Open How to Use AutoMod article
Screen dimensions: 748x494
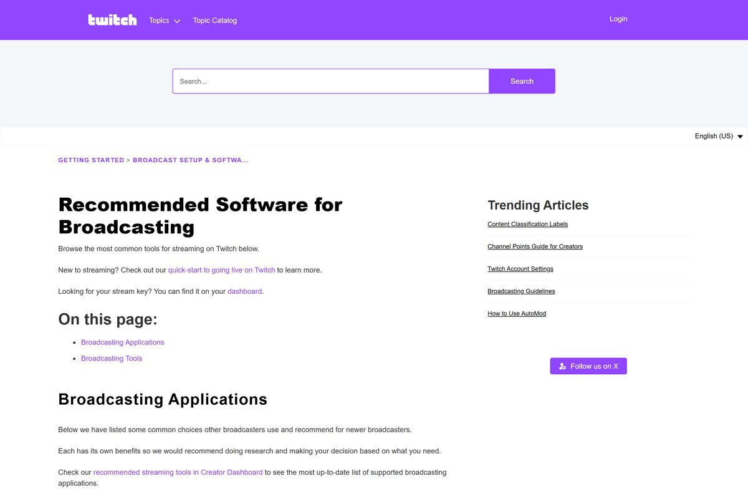pos(517,314)
